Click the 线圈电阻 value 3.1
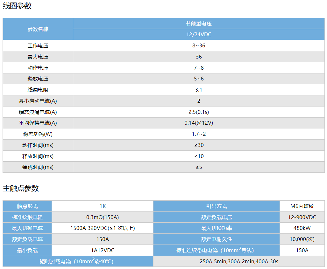Screen dimensions: 327x269 (x=199, y=90)
